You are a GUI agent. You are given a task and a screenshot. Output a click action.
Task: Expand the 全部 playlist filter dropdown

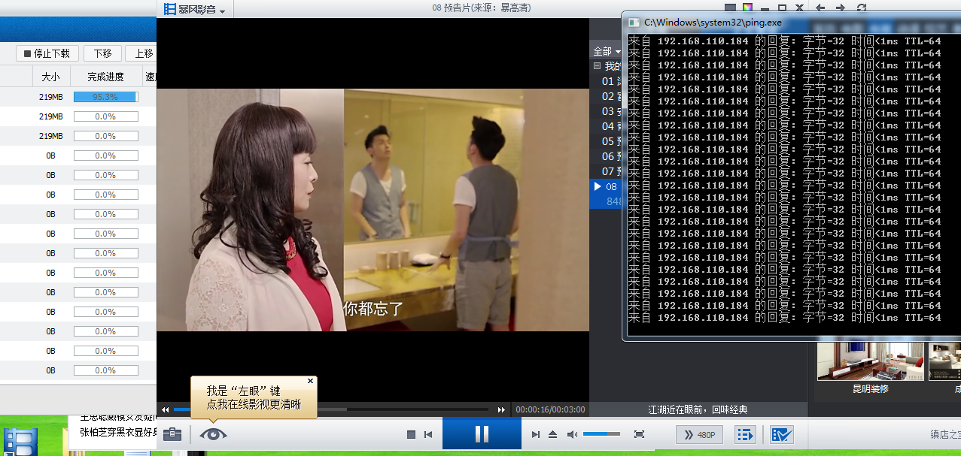pos(607,51)
